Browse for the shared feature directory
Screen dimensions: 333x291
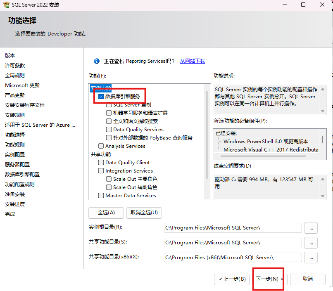point(311,243)
